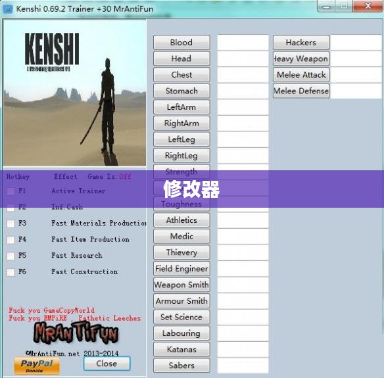The height and width of the screenshot is (378, 384).
Task: Click the Weapon Smith button
Action: (181, 285)
